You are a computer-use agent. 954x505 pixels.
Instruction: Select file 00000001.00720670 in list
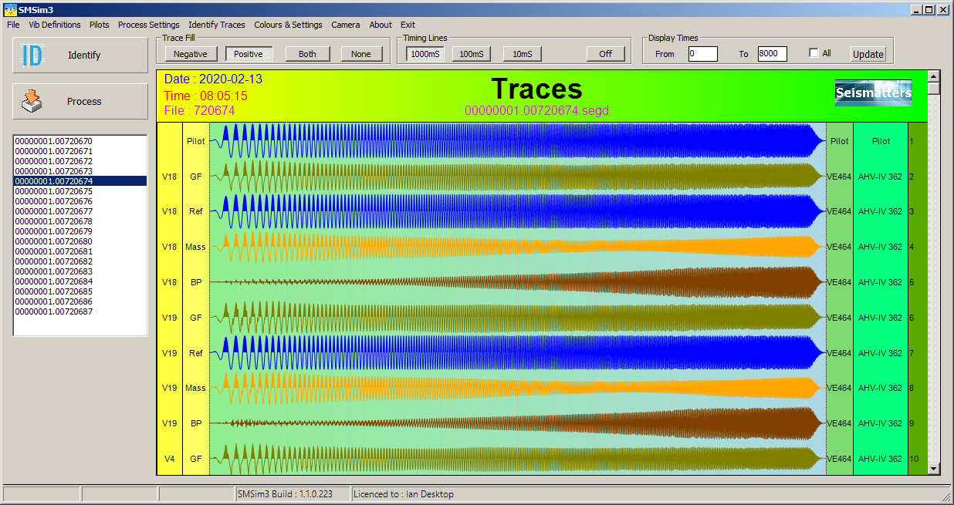(x=80, y=141)
